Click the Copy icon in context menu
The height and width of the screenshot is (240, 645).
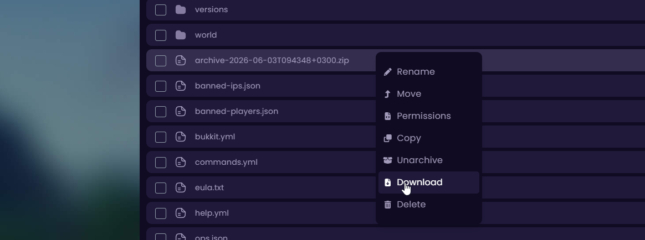pos(387,138)
